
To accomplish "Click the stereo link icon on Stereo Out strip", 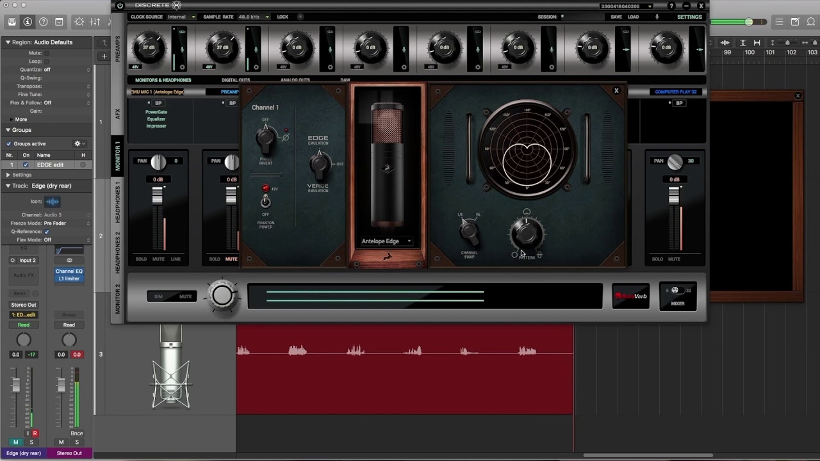I will coord(69,260).
